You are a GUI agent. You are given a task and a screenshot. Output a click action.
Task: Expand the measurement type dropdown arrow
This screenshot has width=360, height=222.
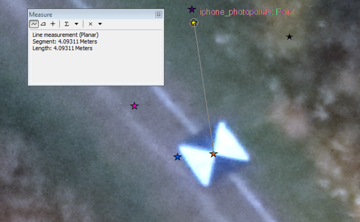[x=100, y=24]
